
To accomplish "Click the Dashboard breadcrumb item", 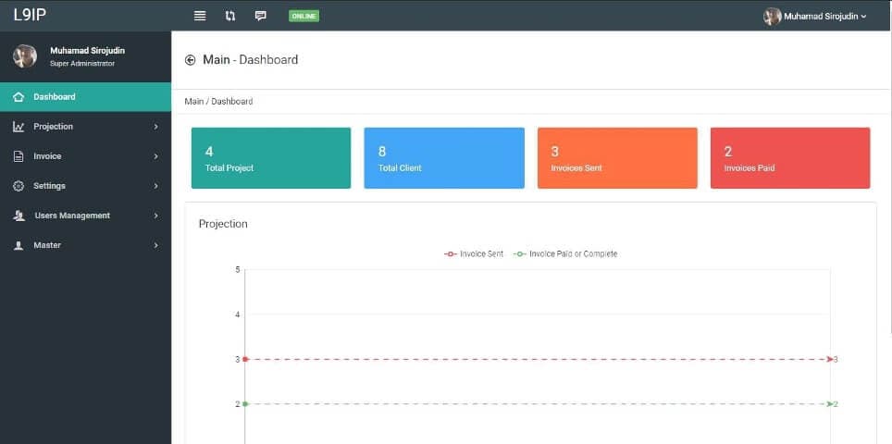I will [232, 102].
